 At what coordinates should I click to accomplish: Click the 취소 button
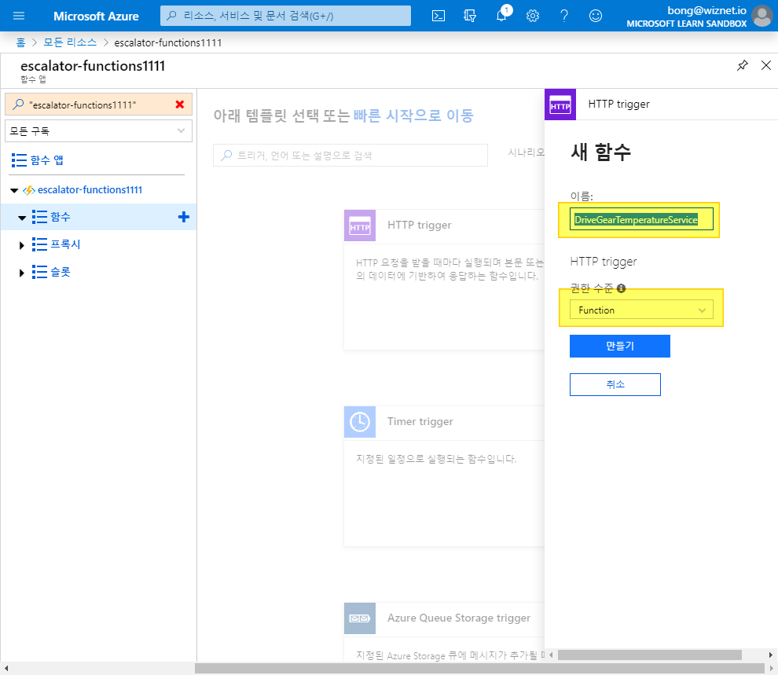615,384
